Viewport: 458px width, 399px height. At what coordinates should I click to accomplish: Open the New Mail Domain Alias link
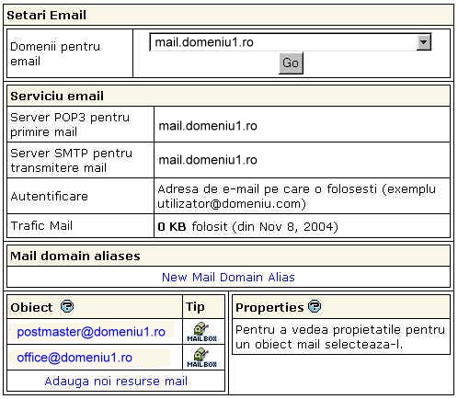228,277
